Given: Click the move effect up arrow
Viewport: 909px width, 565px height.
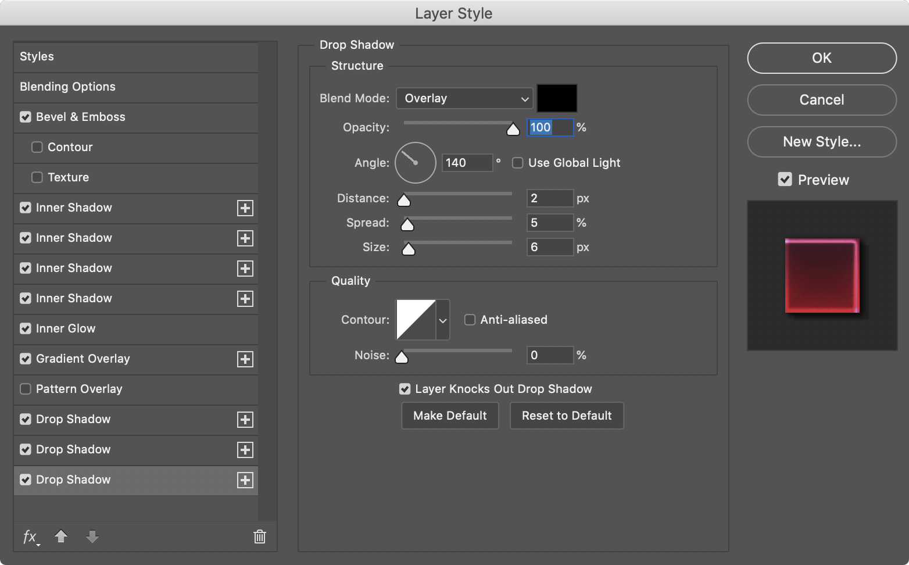Looking at the screenshot, I should click(61, 537).
